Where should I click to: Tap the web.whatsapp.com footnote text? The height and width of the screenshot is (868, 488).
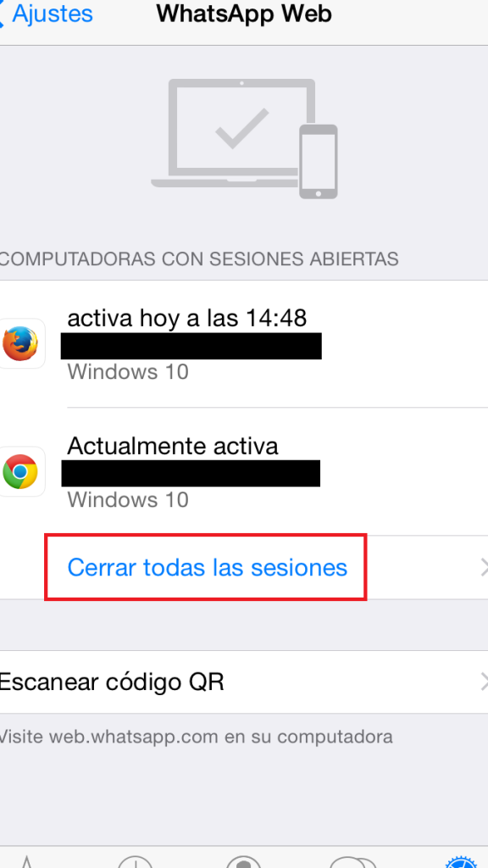(x=196, y=737)
